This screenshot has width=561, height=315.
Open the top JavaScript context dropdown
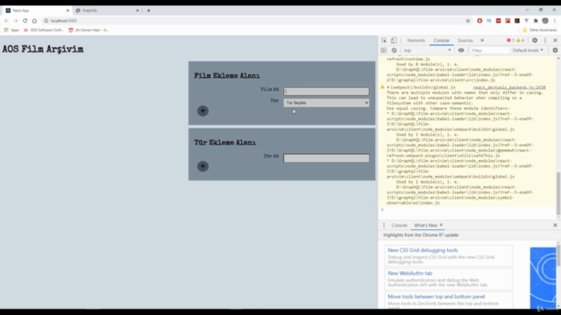[428, 51]
